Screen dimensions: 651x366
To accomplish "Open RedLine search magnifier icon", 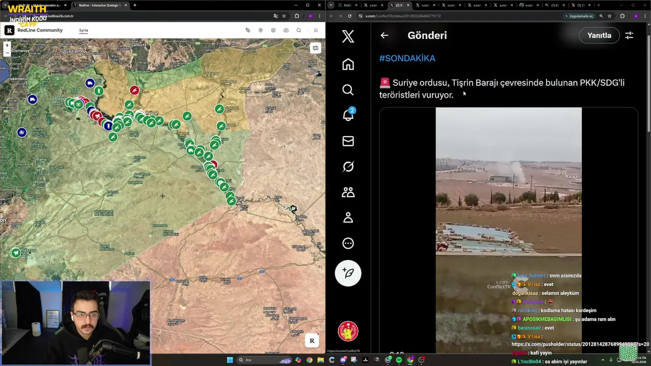I will 299,30.
